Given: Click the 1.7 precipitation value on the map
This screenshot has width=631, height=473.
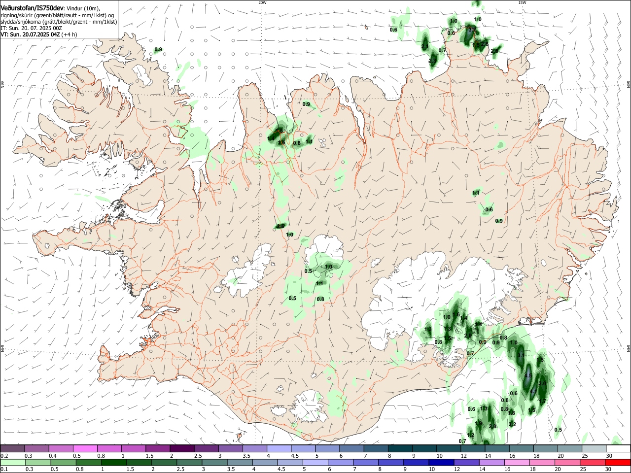Looking at the screenshot, I should click(542, 402).
